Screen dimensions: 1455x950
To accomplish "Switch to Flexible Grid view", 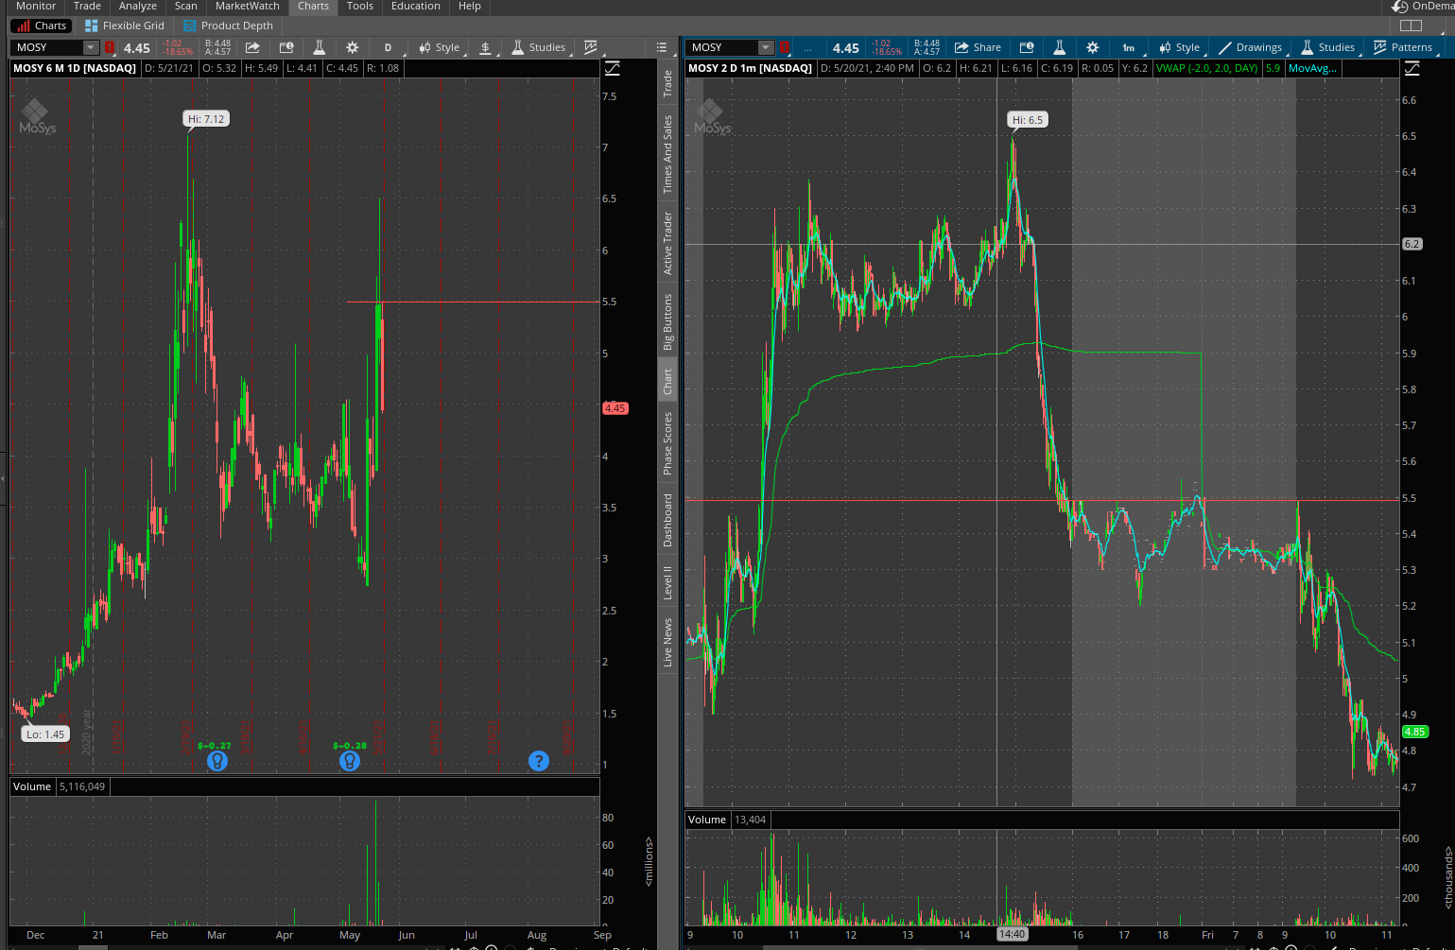I will click(125, 26).
